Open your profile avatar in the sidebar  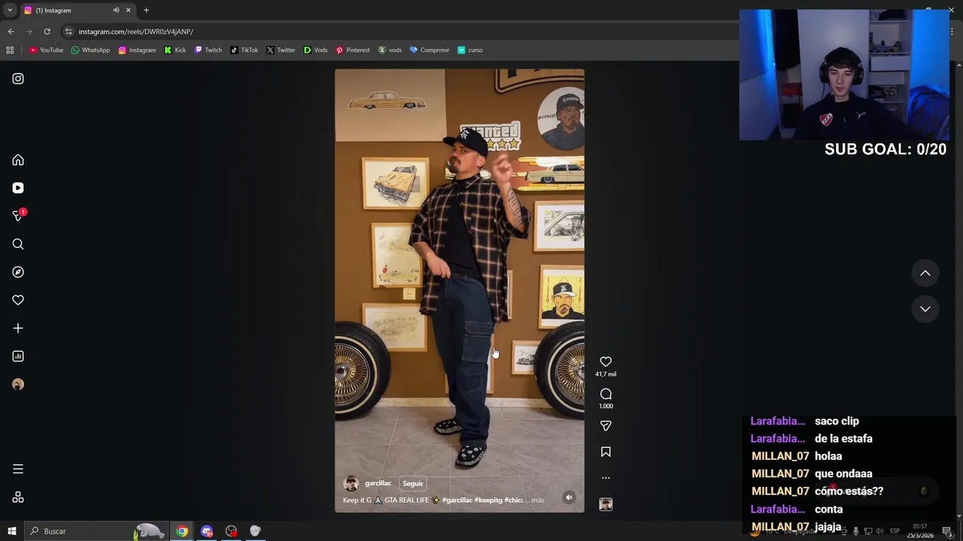pyautogui.click(x=18, y=385)
